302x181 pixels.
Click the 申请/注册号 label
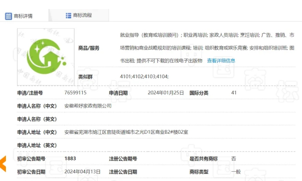tap(30, 93)
